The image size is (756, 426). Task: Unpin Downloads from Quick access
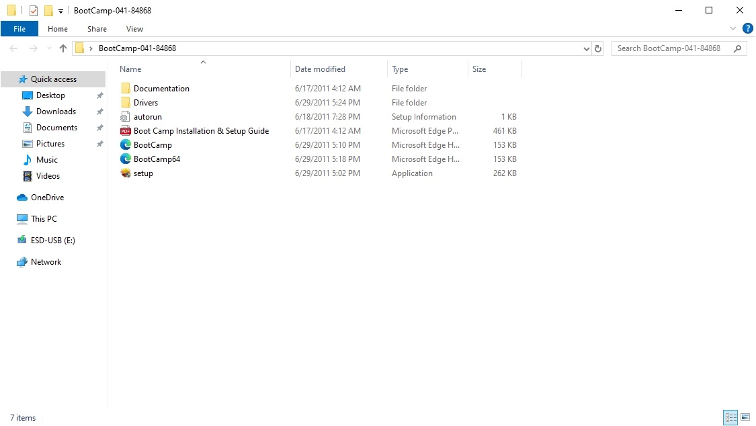click(x=100, y=112)
